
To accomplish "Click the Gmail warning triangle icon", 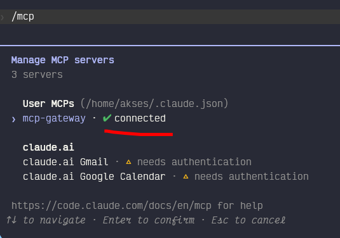I will pos(128,162).
